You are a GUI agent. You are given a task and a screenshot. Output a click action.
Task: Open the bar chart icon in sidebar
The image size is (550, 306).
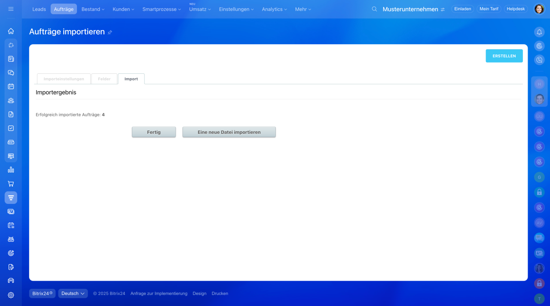pos(11,170)
